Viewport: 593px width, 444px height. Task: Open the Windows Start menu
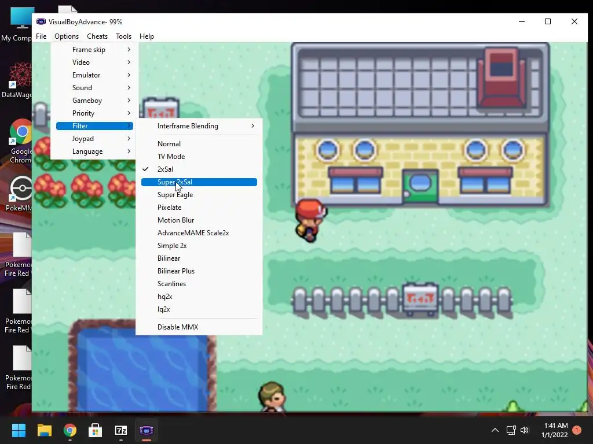[x=19, y=430]
